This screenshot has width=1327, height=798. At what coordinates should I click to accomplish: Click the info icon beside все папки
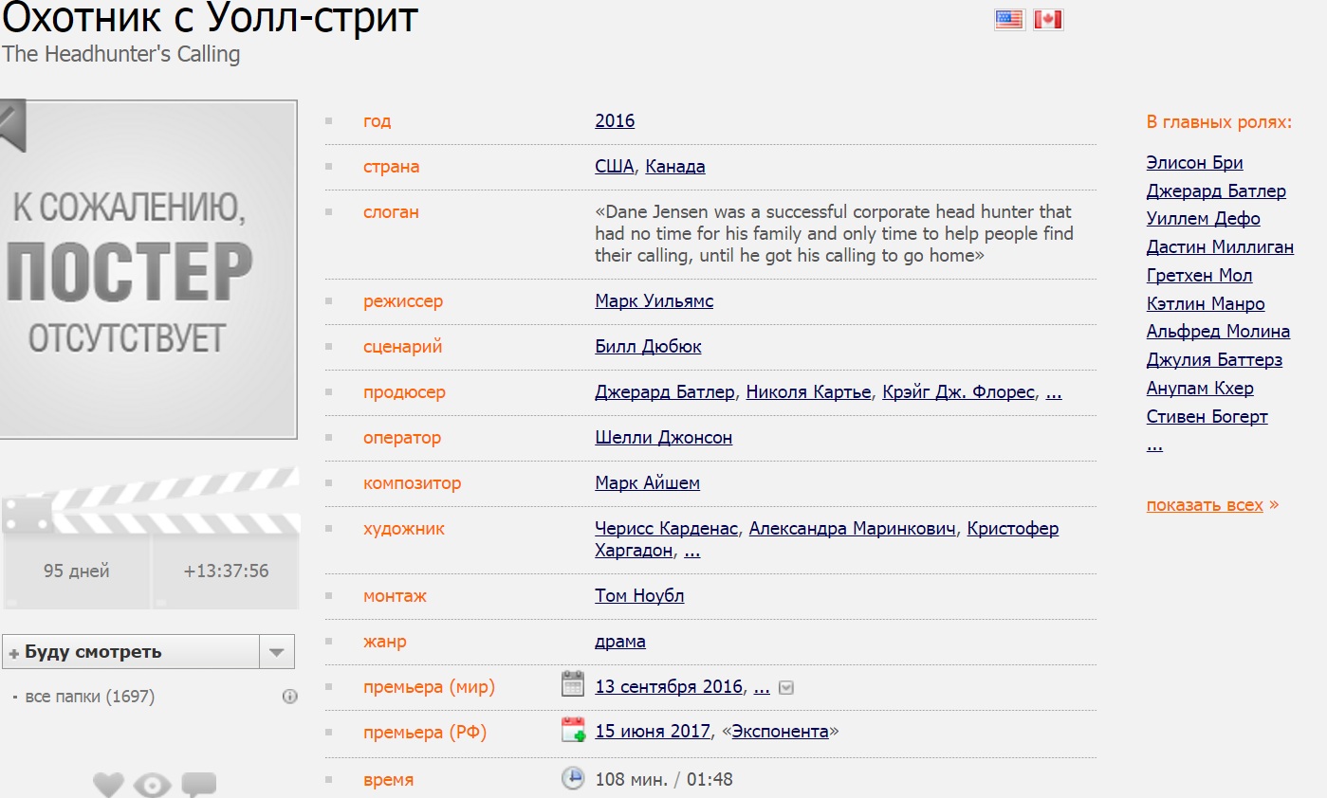290,697
